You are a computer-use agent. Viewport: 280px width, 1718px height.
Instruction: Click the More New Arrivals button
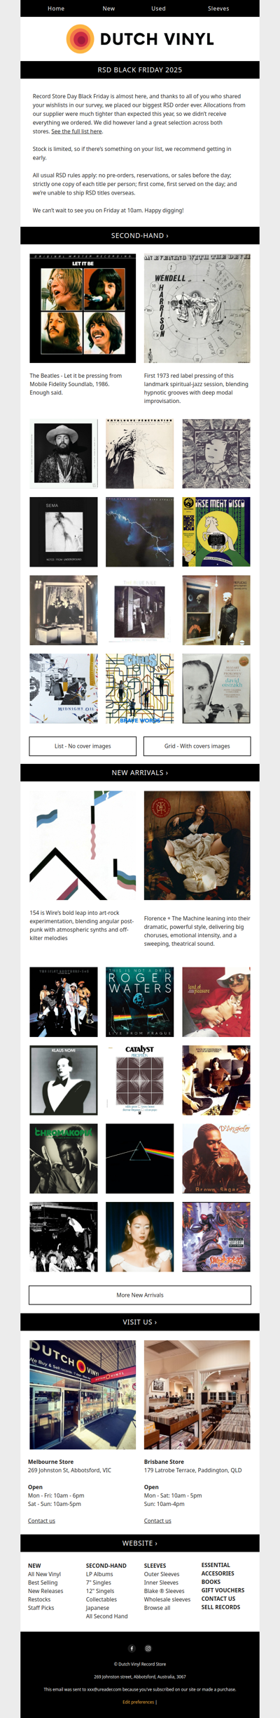click(140, 1295)
